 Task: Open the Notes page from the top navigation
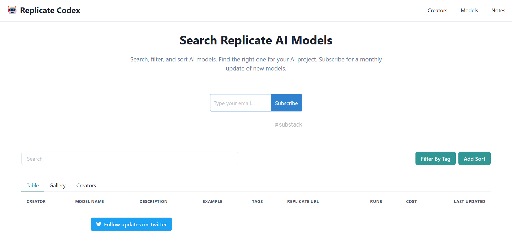[x=498, y=10]
